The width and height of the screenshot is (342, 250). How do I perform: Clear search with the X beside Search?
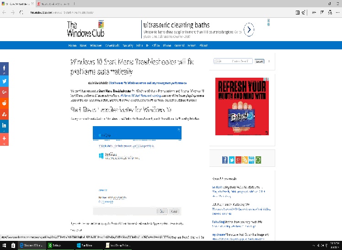[269, 61]
